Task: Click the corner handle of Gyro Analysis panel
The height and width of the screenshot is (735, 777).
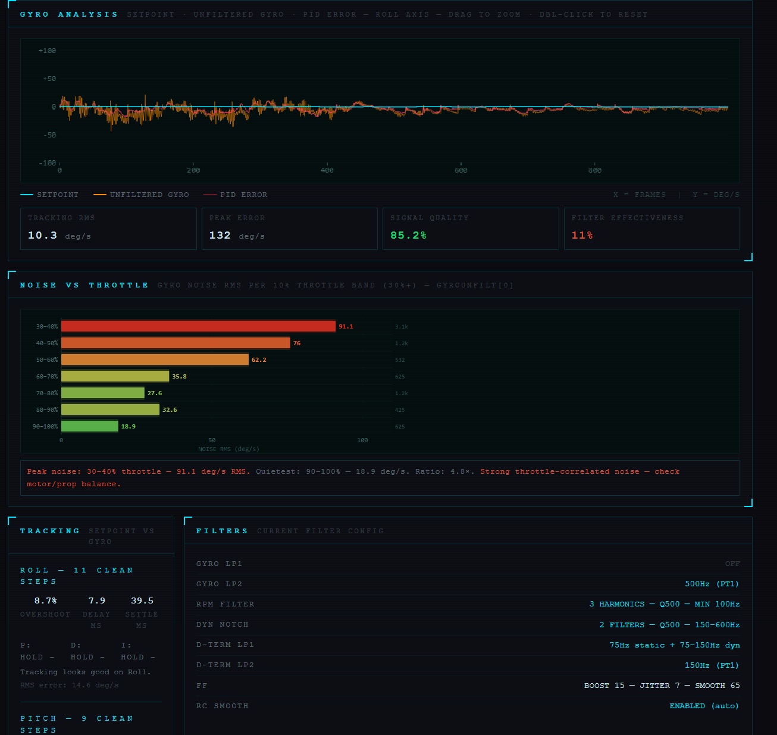Action: [748, 257]
